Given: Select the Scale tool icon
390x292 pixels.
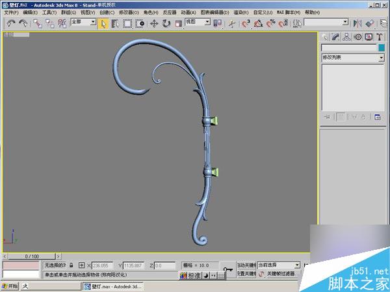Looking at the screenshot, I should point(179,23).
